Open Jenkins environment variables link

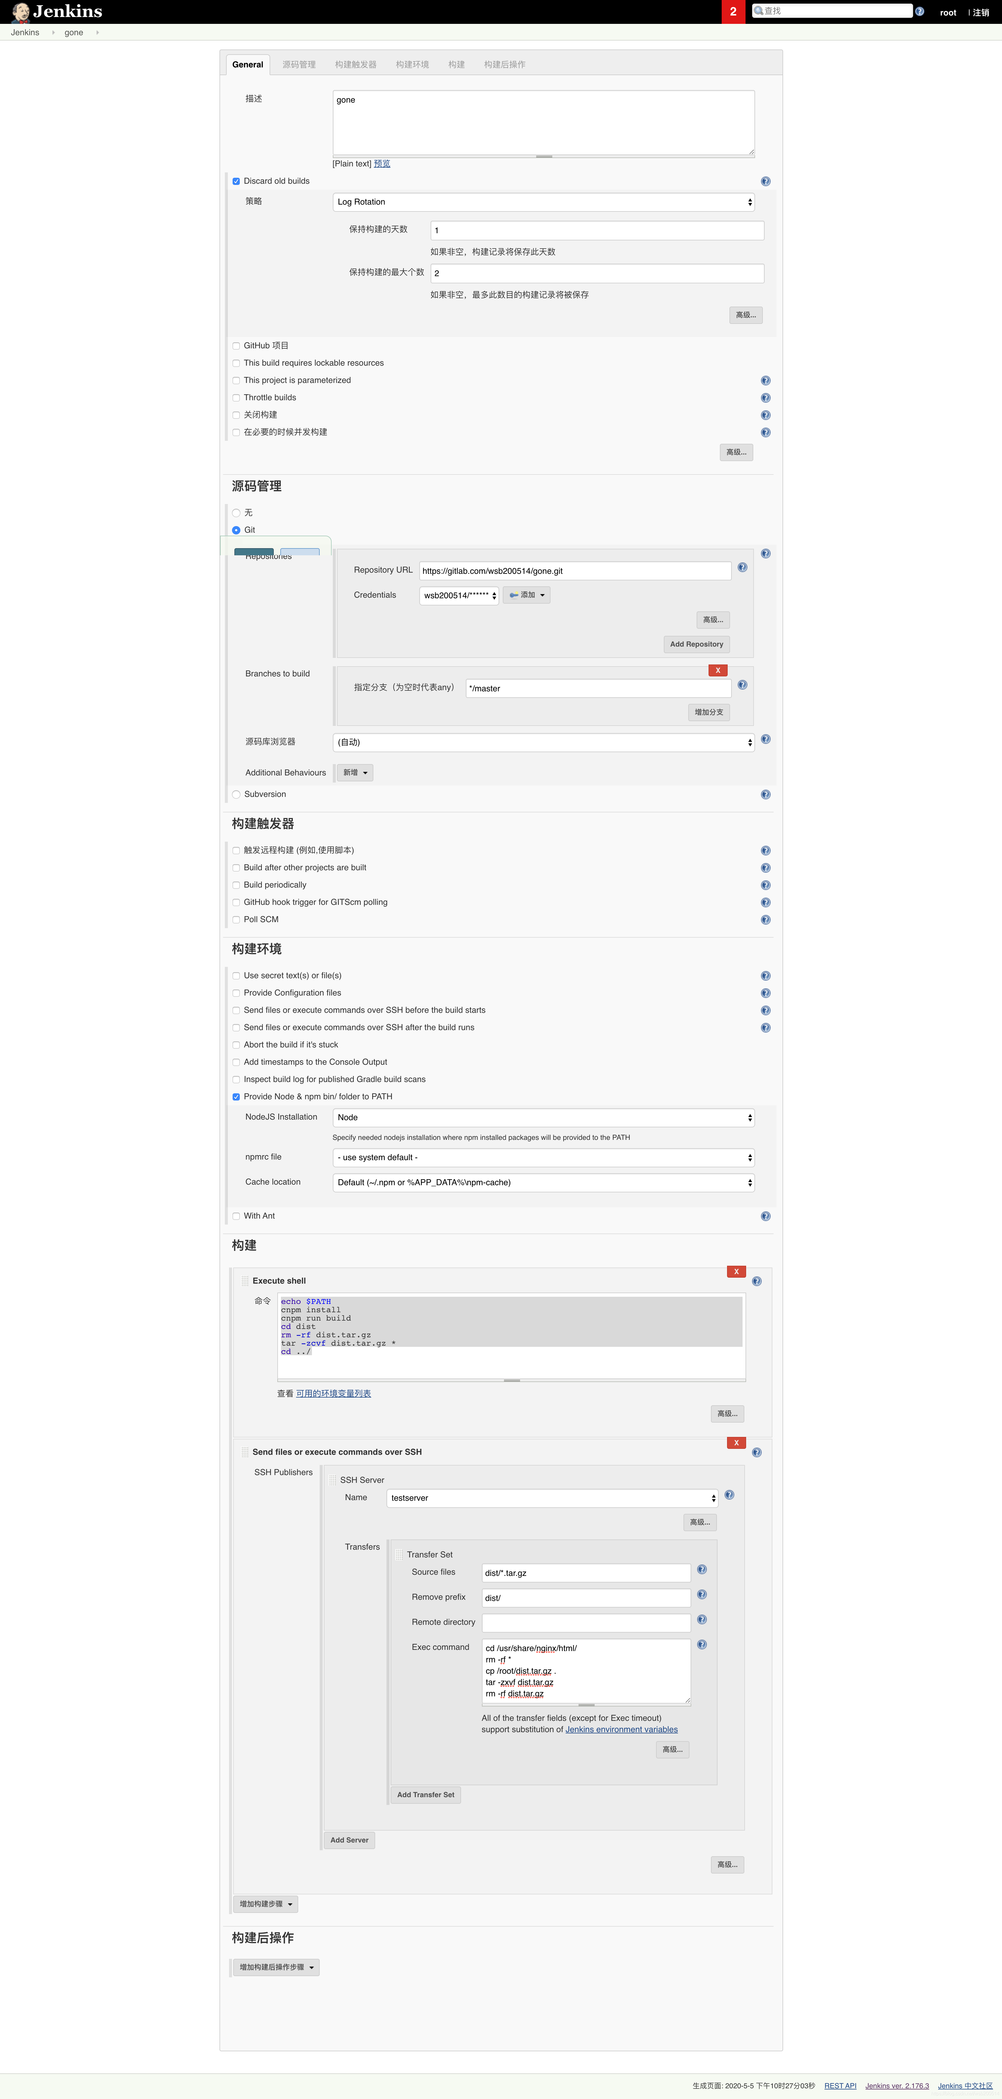tap(621, 1730)
